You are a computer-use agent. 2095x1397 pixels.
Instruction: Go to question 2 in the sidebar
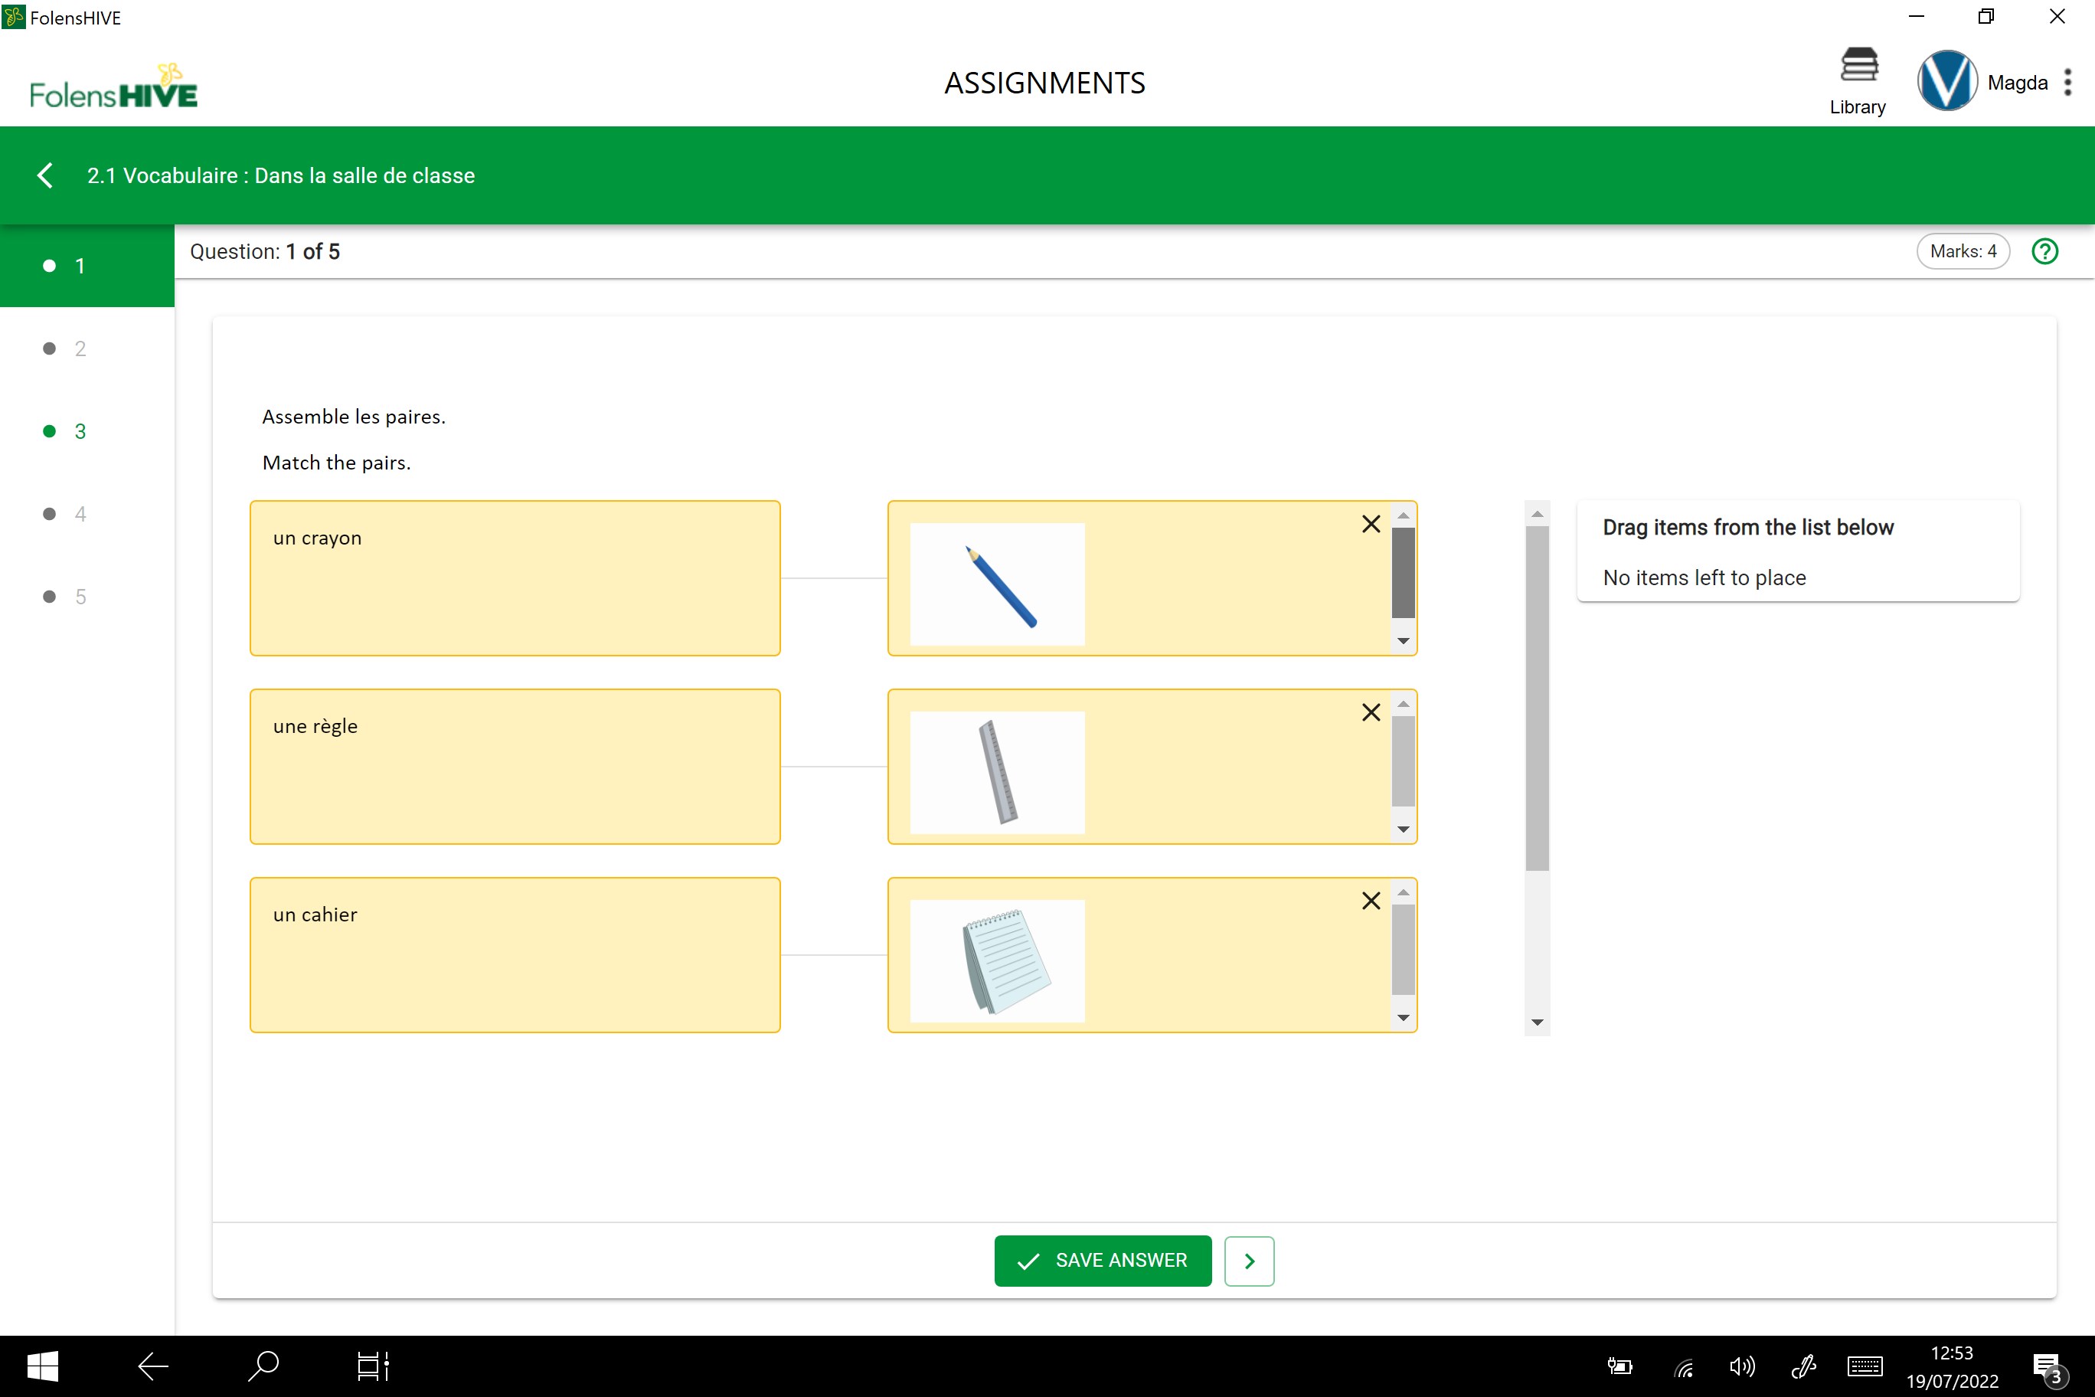coord(80,348)
